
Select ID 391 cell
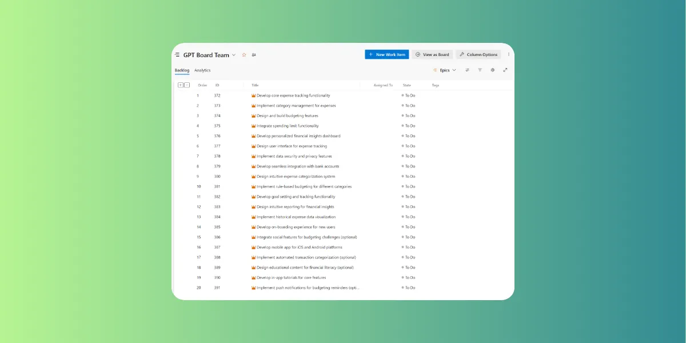pos(217,288)
